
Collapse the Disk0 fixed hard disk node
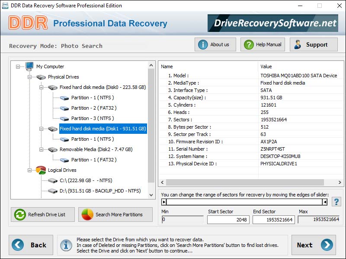(41, 87)
